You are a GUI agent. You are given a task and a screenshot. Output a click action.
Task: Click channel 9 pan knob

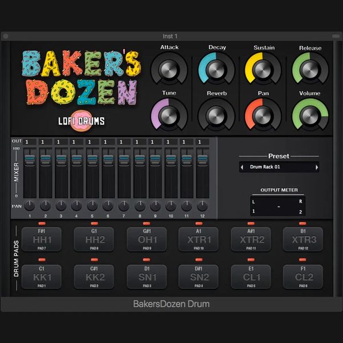pos(155,206)
